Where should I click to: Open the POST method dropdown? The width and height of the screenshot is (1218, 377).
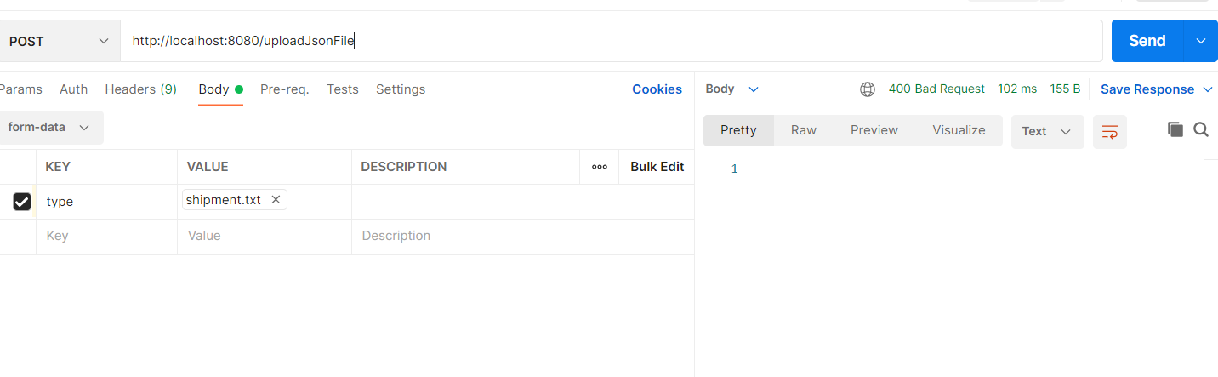58,41
